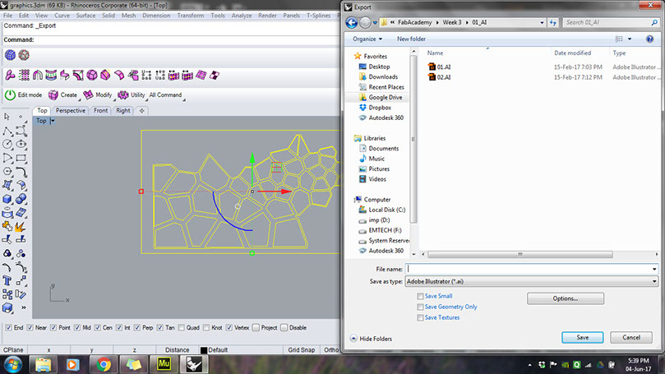Open the File name history dropdown
Image resolution: width=665 pixels, height=374 pixels.
[654, 270]
